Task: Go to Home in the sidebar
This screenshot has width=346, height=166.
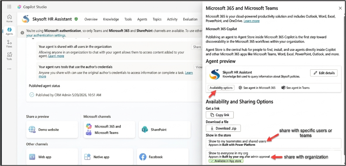Action: click(x=9, y=18)
